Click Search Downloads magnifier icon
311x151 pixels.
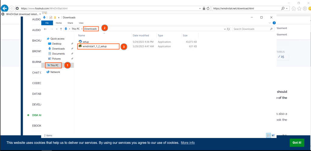271,29
